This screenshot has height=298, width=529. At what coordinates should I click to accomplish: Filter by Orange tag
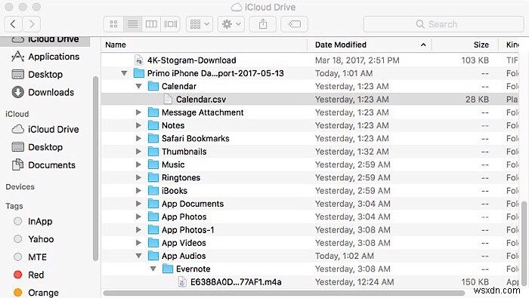point(36,293)
